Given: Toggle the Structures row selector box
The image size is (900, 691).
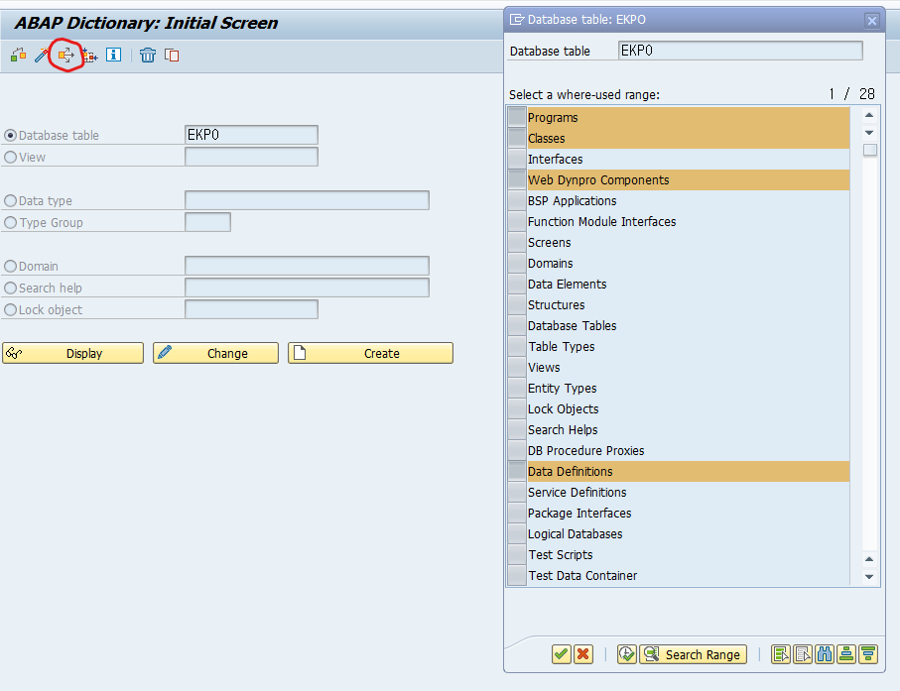Looking at the screenshot, I should [x=517, y=304].
